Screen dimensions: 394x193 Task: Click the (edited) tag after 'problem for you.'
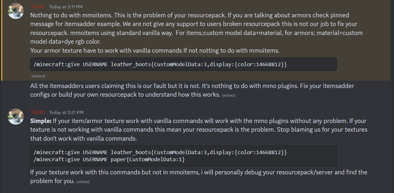pos(83,182)
